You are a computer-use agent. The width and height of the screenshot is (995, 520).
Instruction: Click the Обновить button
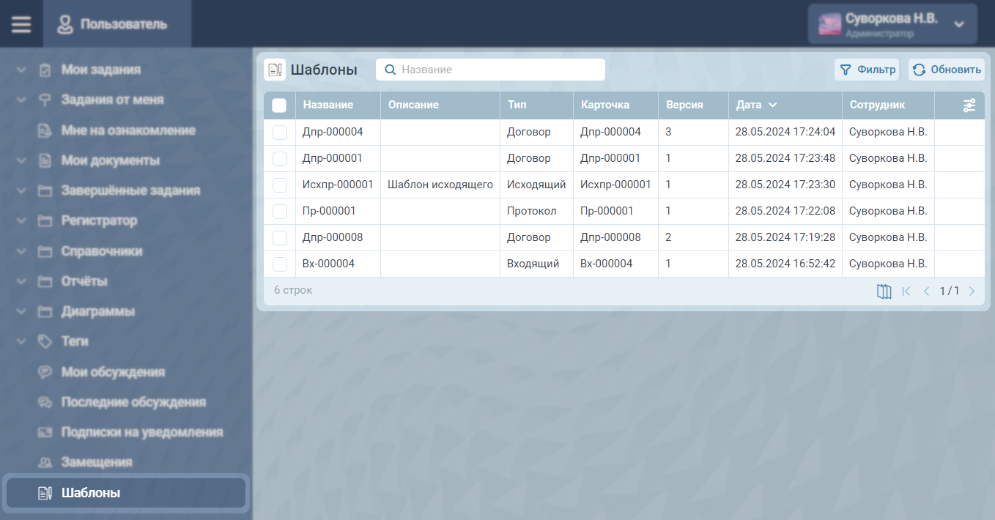coord(947,70)
